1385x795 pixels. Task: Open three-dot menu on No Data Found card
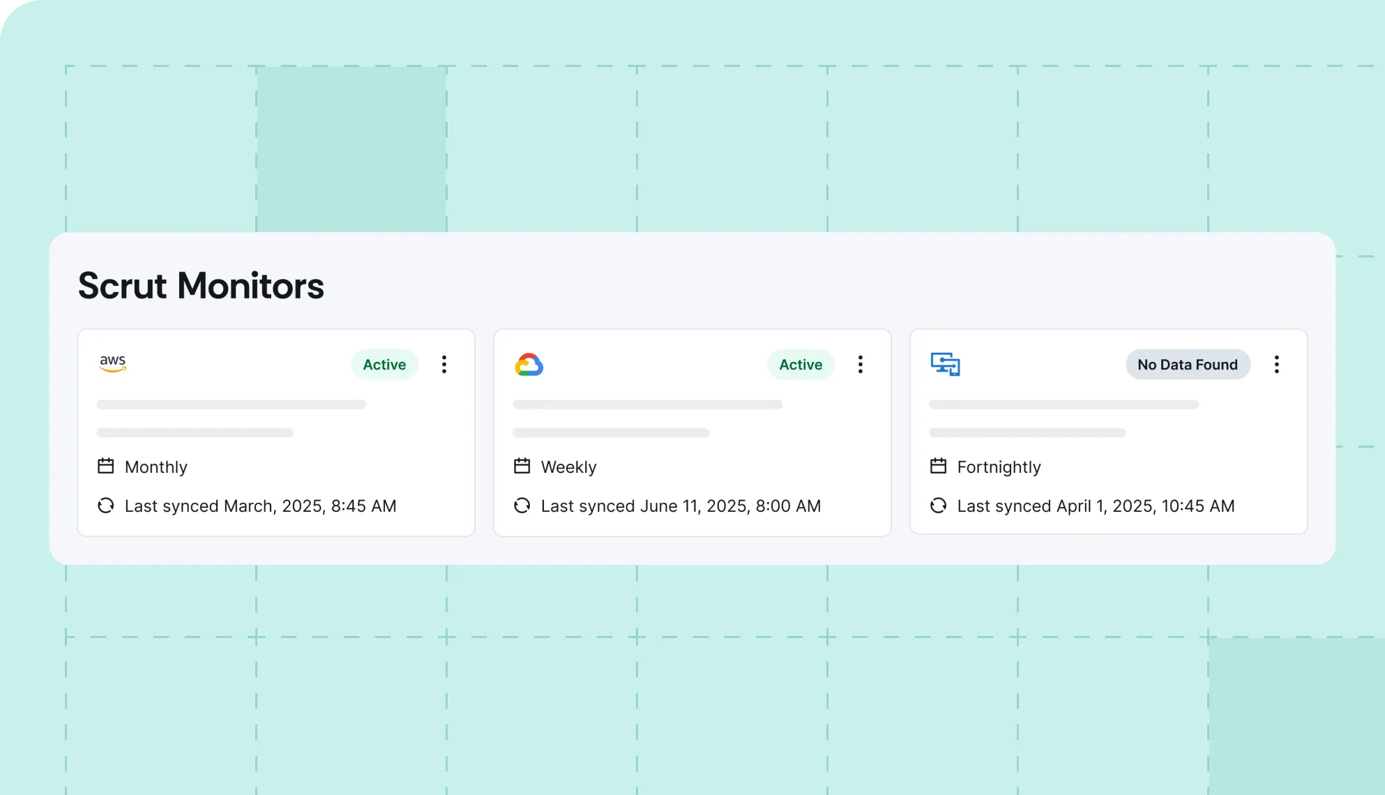(x=1276, y=365)
